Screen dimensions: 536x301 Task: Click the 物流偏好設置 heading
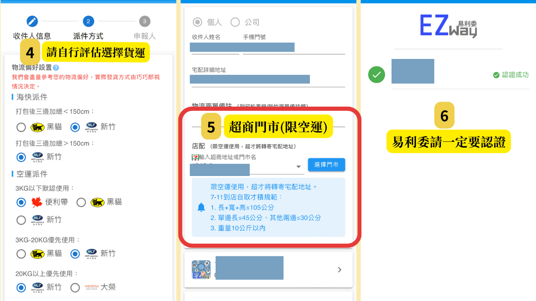click(32, 68)
